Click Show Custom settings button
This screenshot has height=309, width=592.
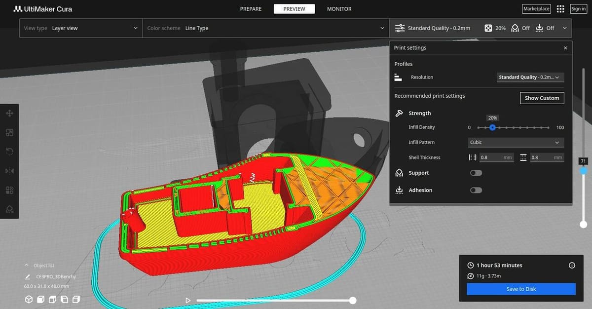click(x=542, y=98)
